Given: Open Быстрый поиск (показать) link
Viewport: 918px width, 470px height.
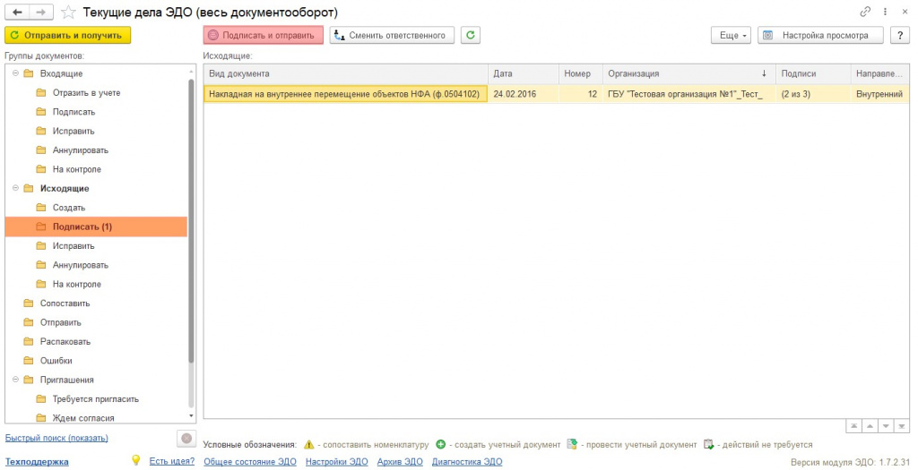Looking at the screenshot, I should [x=56, y=438].
